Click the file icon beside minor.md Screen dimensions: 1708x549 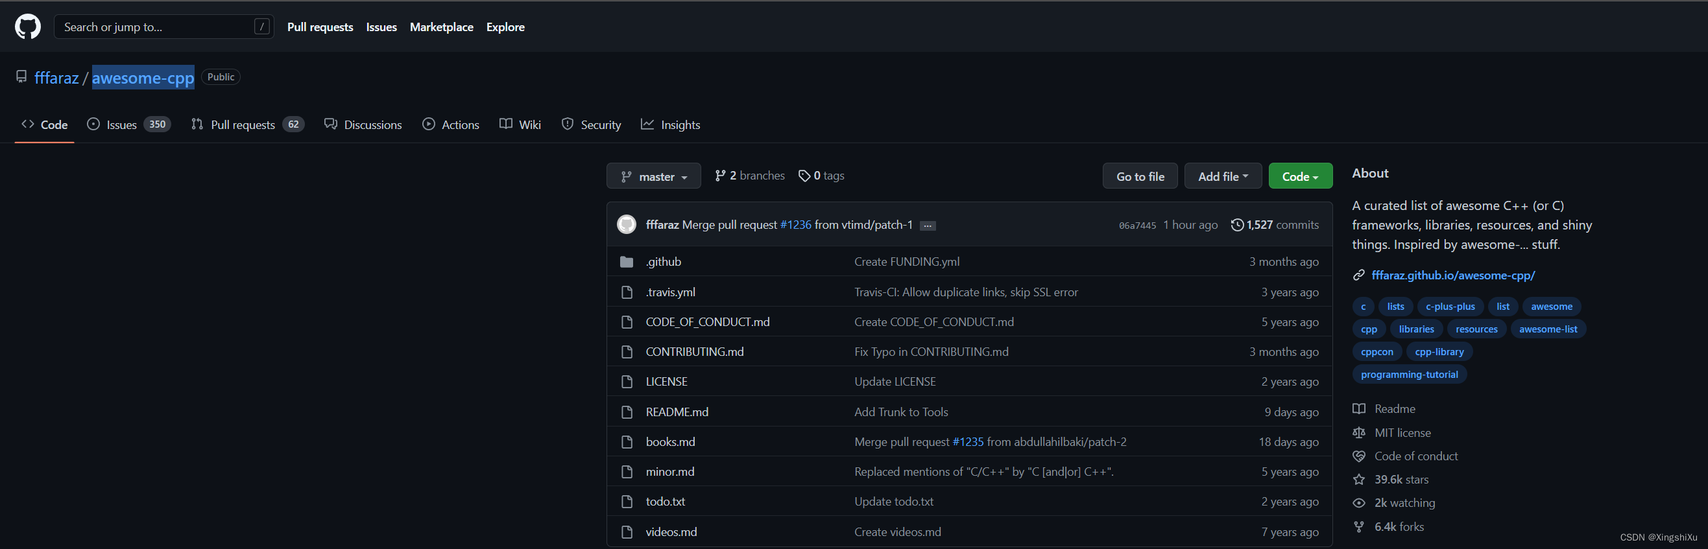tap(627, 471)
